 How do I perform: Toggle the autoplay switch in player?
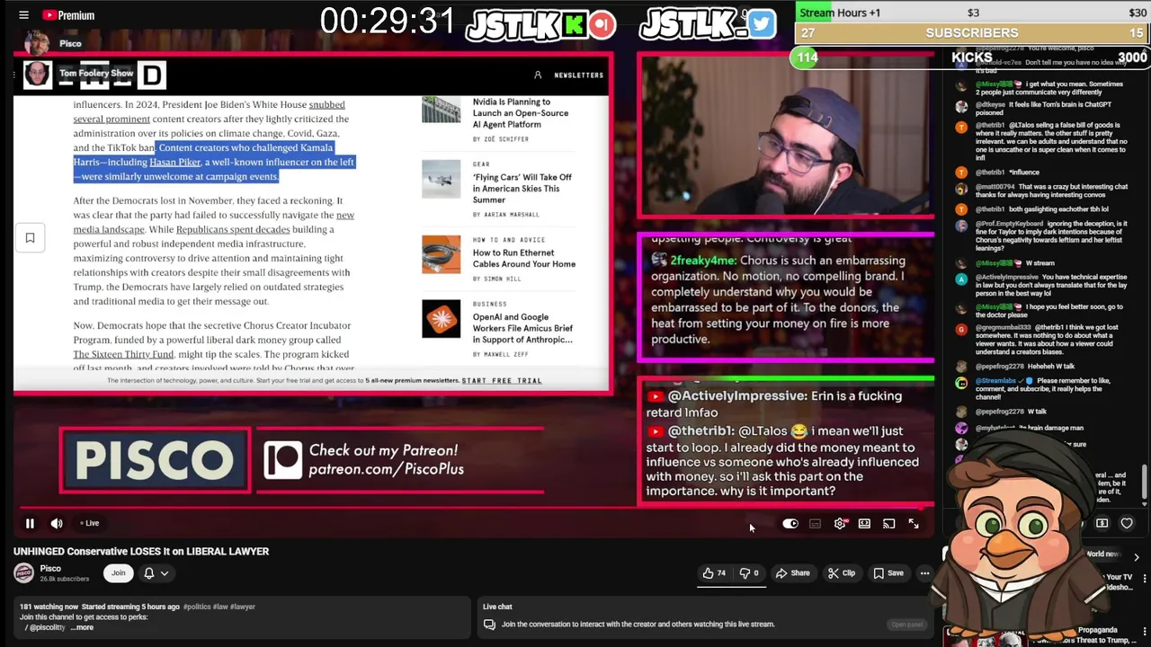[790, 523]
